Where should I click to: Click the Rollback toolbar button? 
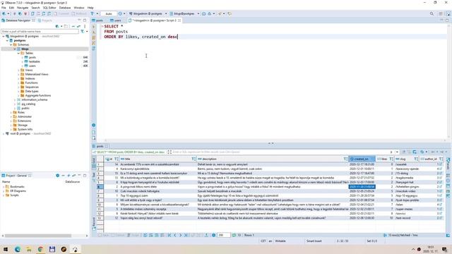point(78,13)
